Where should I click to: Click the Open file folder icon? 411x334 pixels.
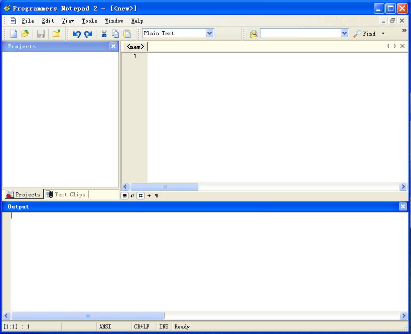tap(25, 34)
